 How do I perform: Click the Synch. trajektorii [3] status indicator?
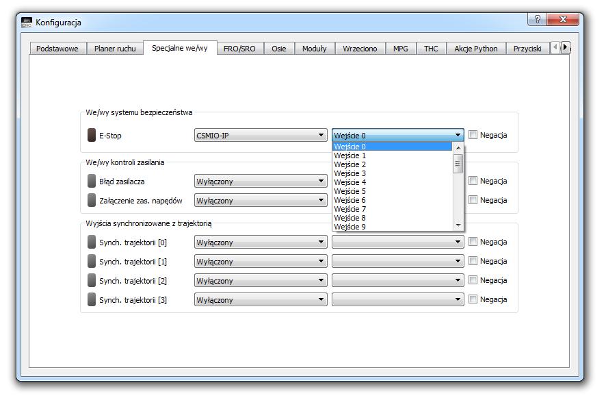tap(92, 299)
